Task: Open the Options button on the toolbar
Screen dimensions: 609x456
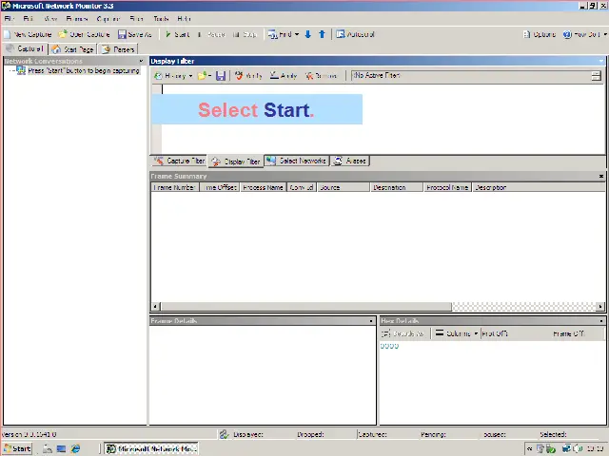Action: point(540,34)
